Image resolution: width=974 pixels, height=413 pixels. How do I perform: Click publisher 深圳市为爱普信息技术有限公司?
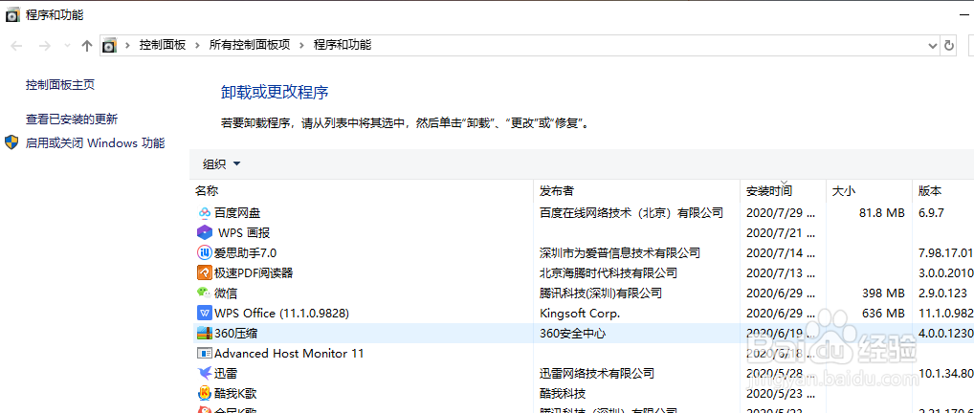[x=620, y=252]
